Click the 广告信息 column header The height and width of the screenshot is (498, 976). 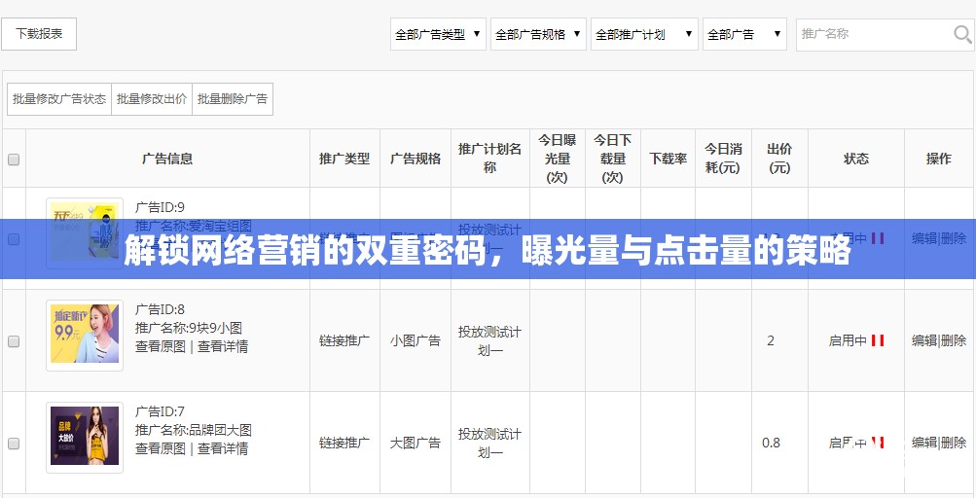167,159
